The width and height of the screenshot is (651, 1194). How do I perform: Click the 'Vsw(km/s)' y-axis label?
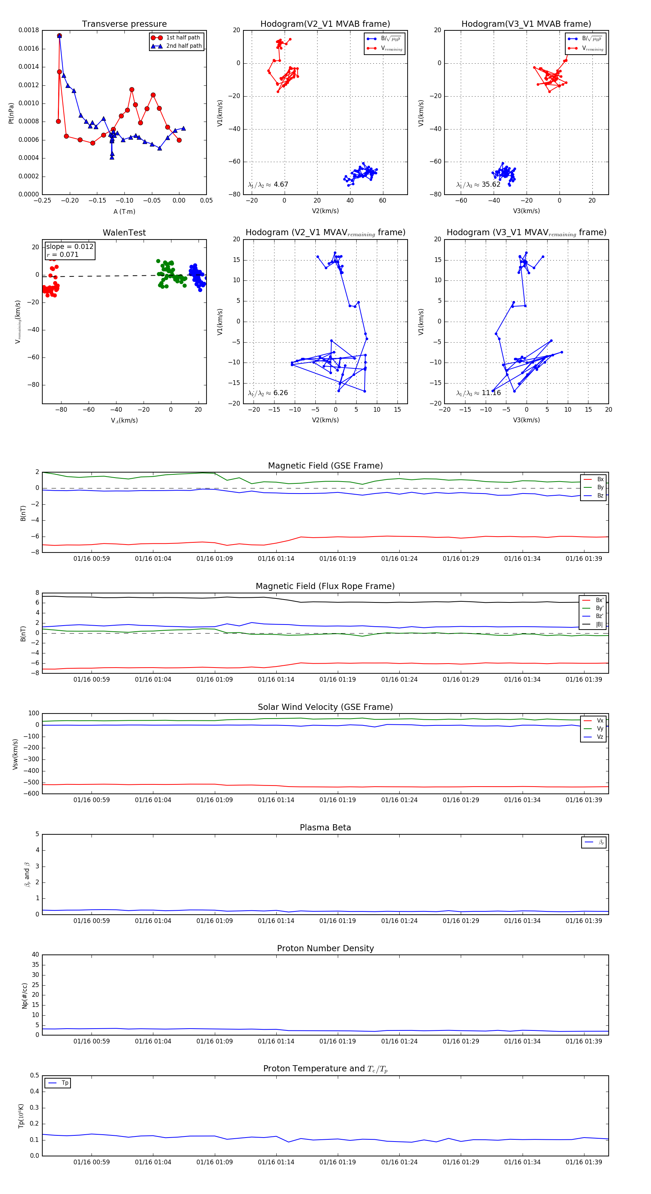tap(15, 754)
